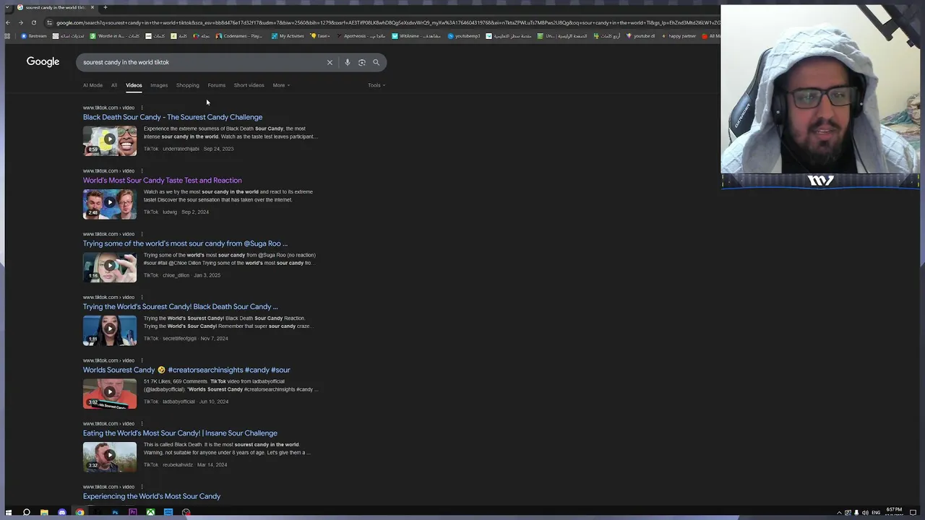Open the youtubemp3 bookmark
Screen dimensions: 925x520
click(x=464, y=36)
